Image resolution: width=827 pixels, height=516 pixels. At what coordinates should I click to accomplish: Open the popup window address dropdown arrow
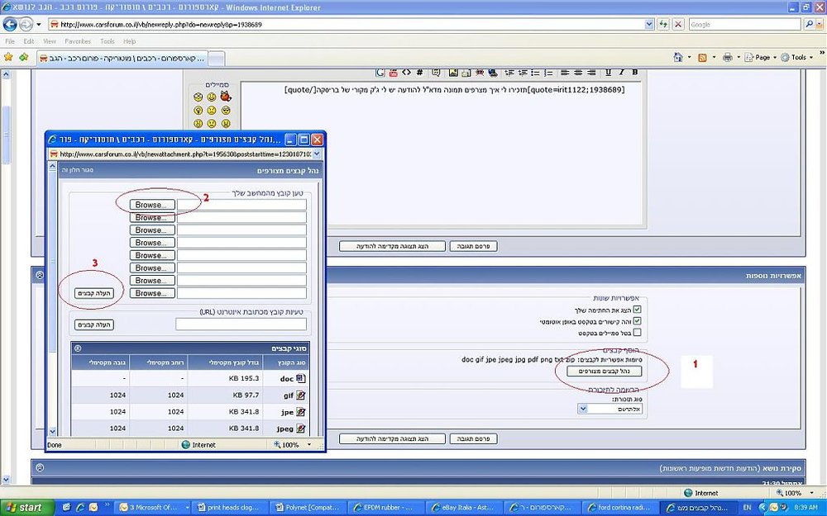[317, 154]
